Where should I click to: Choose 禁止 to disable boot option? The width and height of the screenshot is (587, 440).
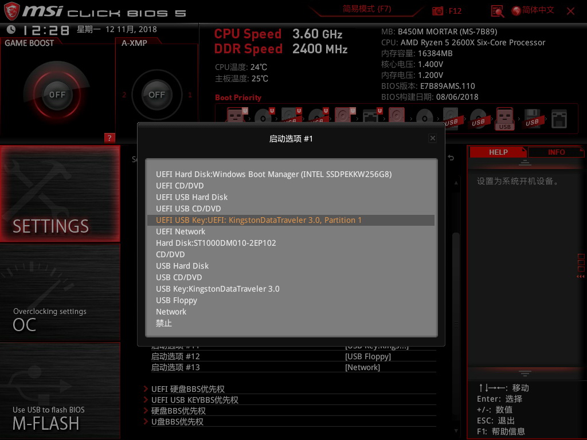(291, 323)
